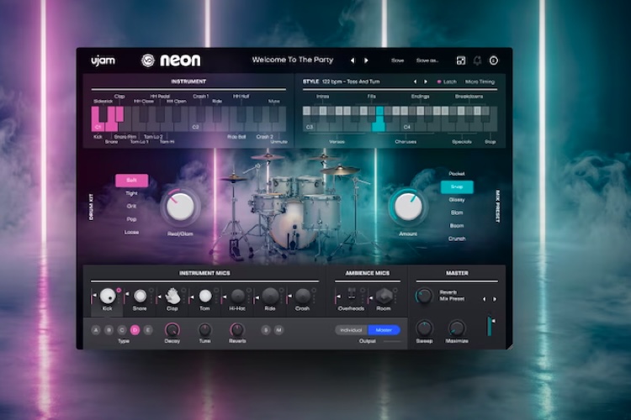Switch output to Individual
Screen dimensions: 631x420
pos(352,330)
